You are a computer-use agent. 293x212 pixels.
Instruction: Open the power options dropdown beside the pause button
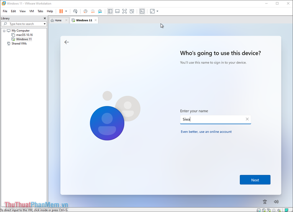click(66, 11)
